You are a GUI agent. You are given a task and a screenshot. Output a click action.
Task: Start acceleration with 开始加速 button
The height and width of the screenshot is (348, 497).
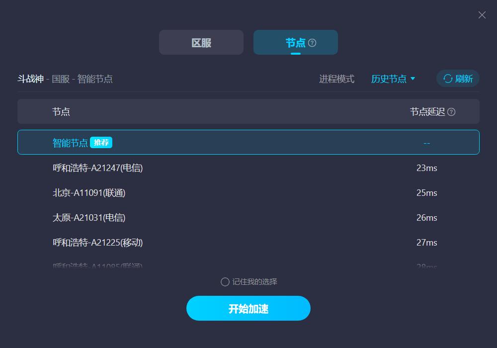coord(248,308)
